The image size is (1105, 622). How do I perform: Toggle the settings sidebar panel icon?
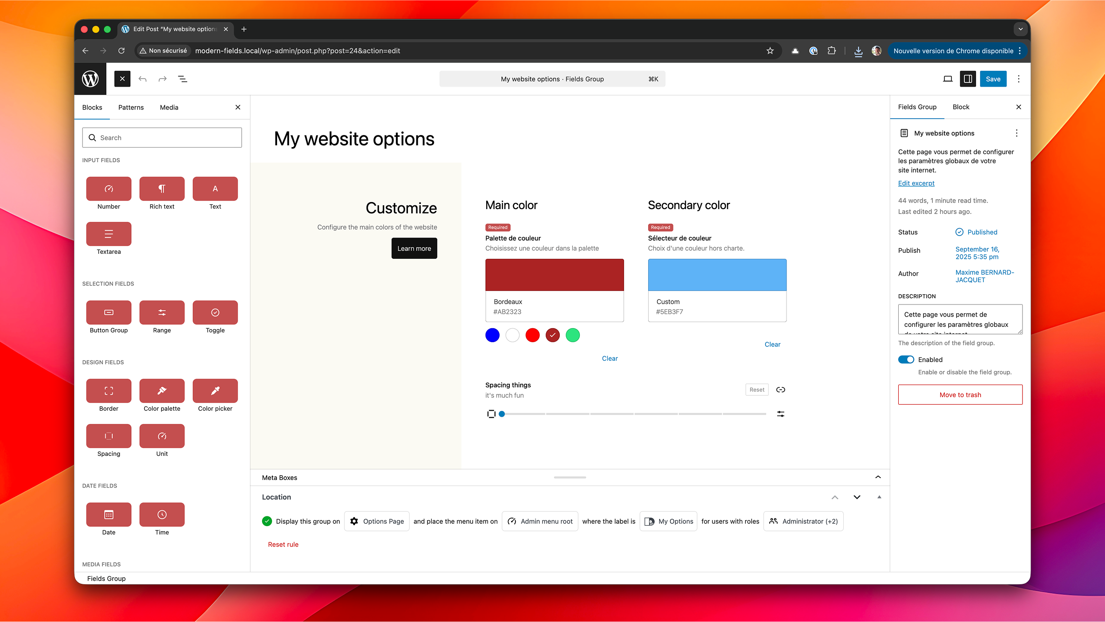tap(968, 79)
